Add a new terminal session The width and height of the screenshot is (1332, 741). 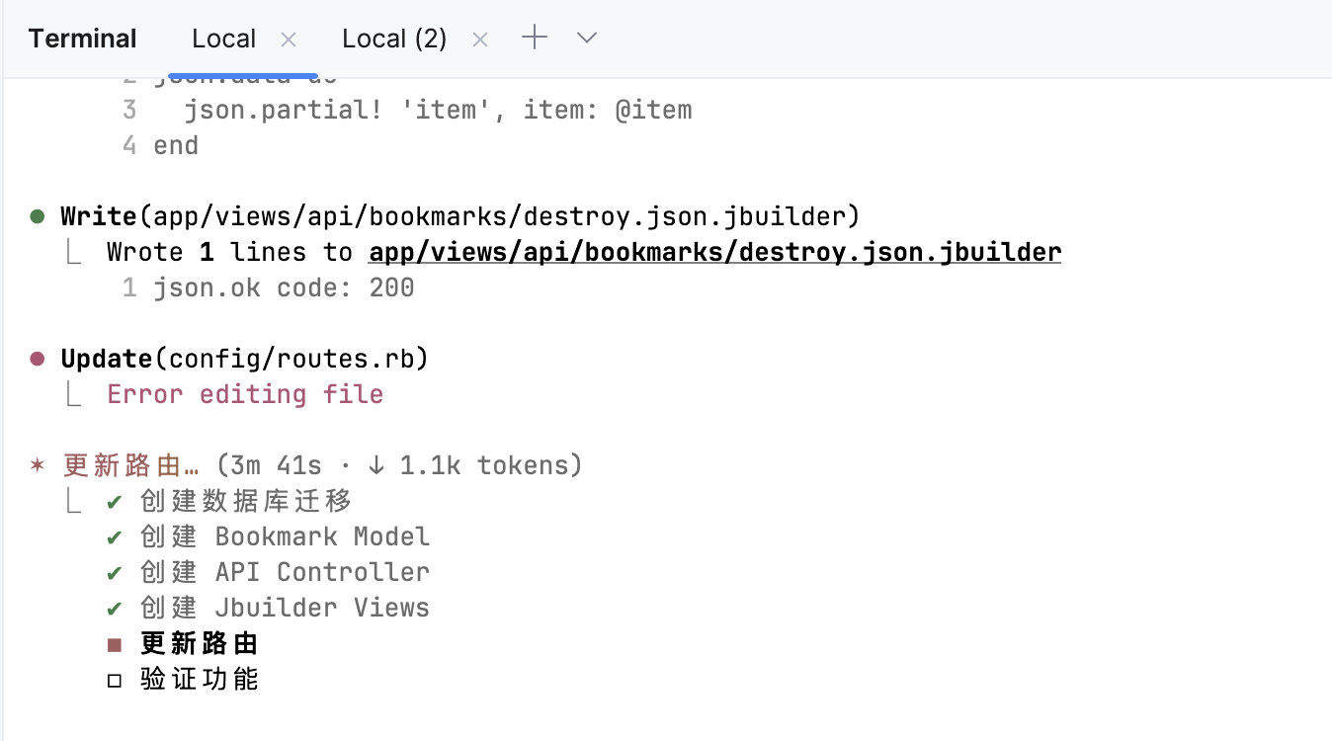pyautogui.click(x=535, y=39)
